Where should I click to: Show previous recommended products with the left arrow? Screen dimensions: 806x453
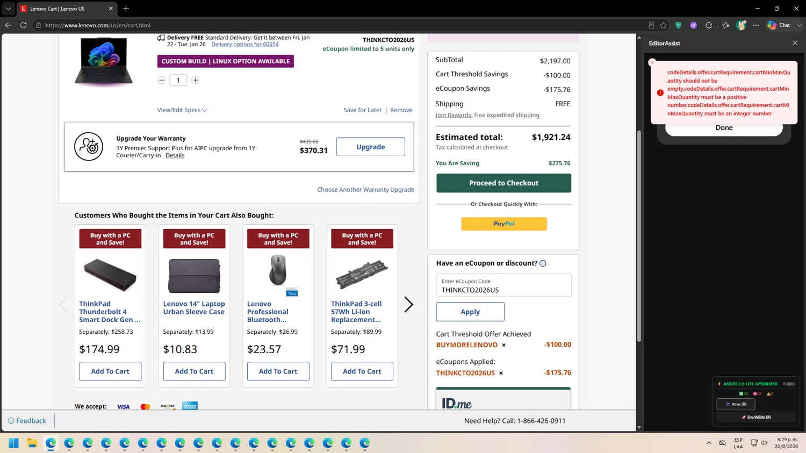click(x=63, y=305)
